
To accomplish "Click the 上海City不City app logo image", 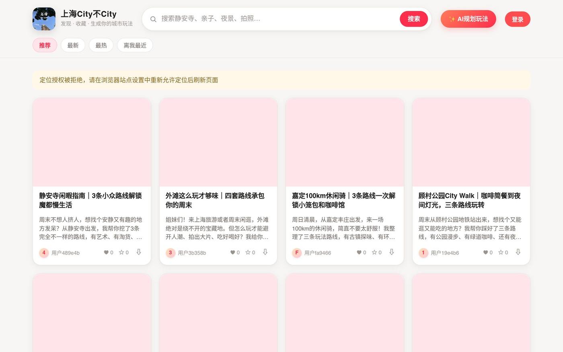I will 44,19.
